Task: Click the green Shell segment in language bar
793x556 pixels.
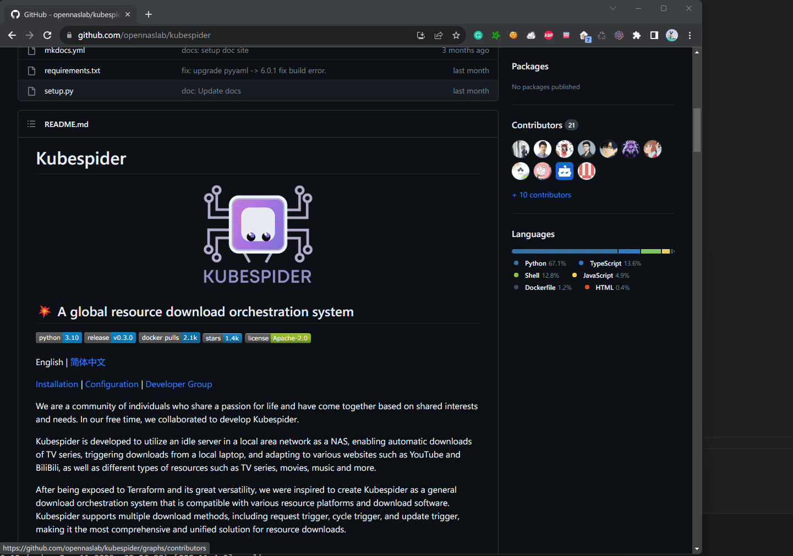Action: click(651, 251)
